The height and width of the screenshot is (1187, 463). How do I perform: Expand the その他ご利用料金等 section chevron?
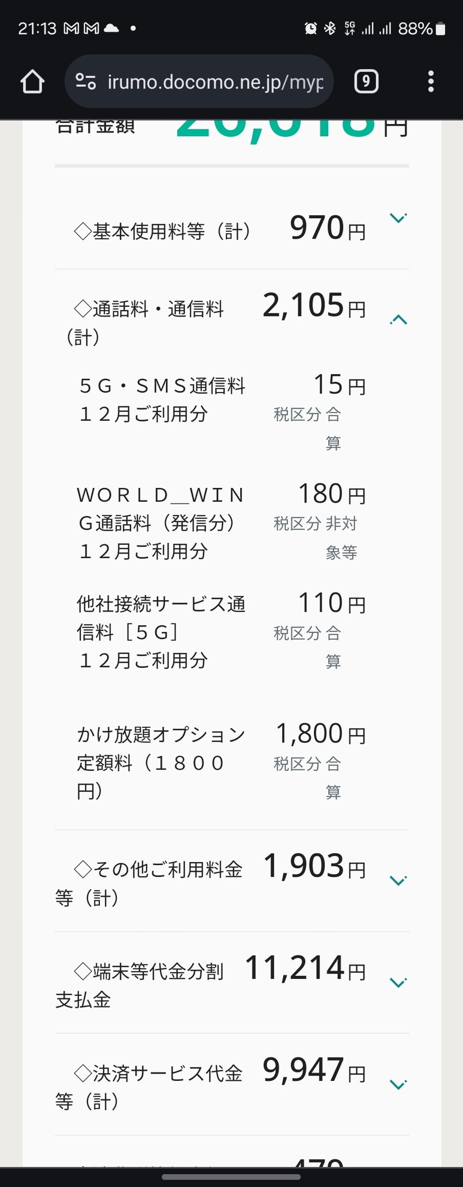point(398,880)
